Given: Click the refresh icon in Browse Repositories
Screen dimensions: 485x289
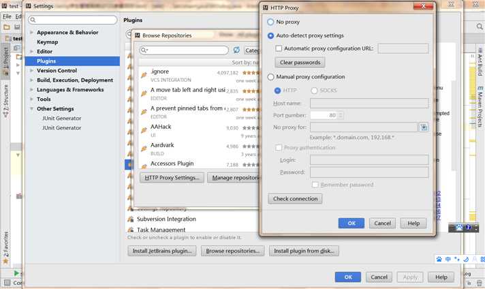Looking at the screenshot, I should 236,50.
